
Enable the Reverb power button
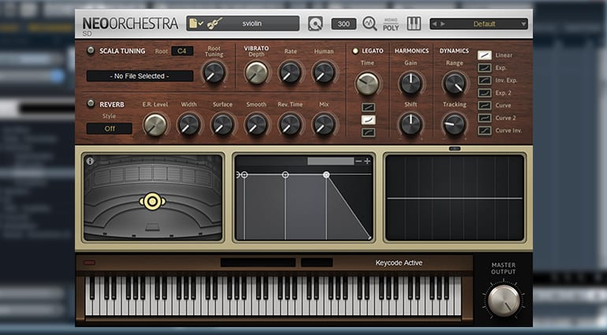[x=91, y=103]
